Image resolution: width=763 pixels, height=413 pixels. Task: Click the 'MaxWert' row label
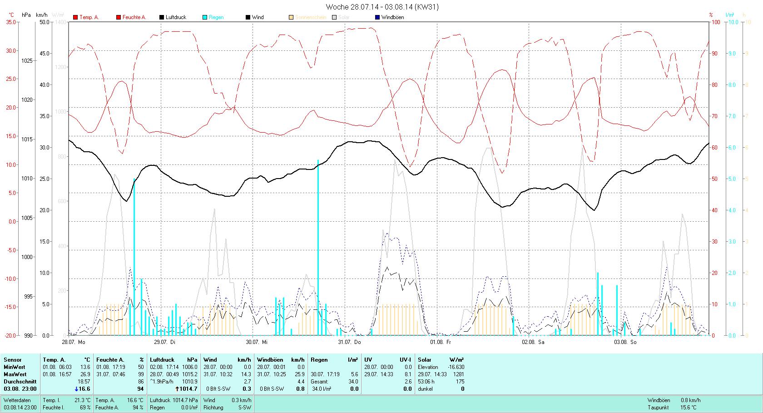click(x=15, y=374)
